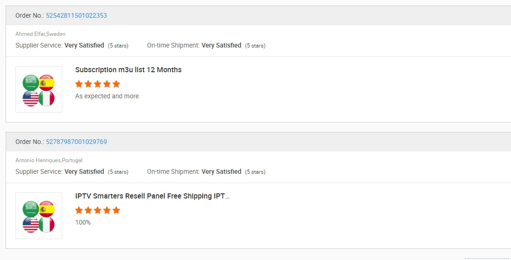Click the Spain flag in the IPTV Smarters thumbnail
This screenshot has height=260, width=511.
pyautogui.click(x=47, y=209)
